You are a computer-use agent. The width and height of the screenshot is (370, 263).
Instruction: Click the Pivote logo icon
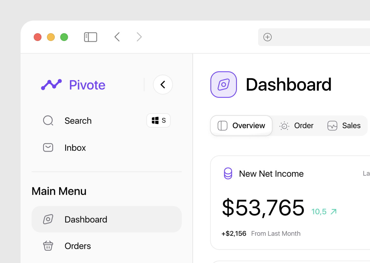[51, 84]
